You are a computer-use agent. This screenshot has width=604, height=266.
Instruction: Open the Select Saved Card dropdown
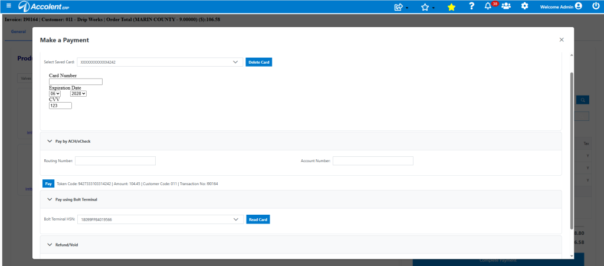(x=160, y=62)
